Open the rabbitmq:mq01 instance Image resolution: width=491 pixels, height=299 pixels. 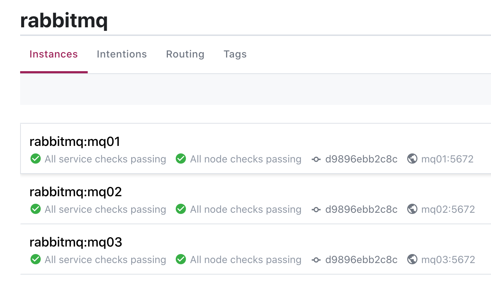75,142
